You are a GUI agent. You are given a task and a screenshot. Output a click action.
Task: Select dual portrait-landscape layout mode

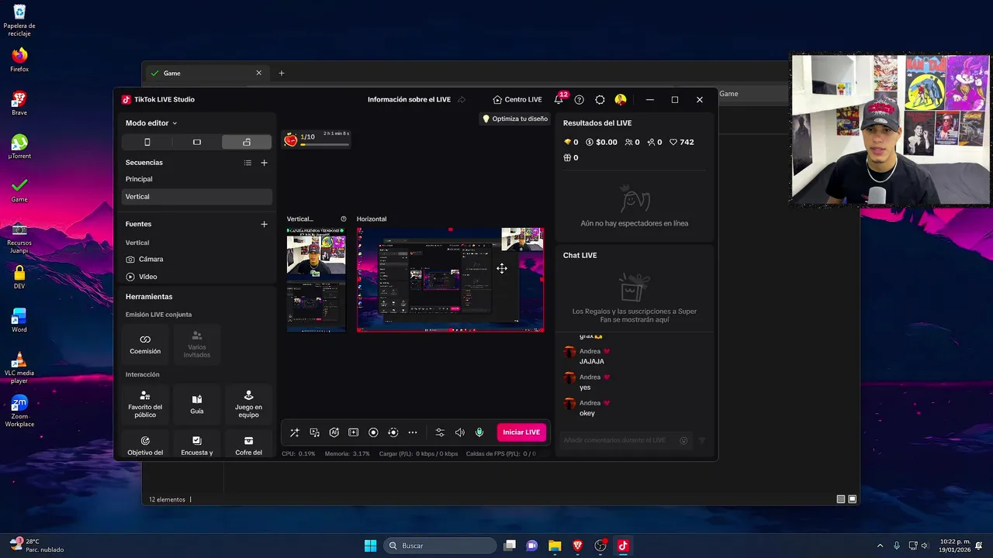pyautogui.click(x=247, y=142)
